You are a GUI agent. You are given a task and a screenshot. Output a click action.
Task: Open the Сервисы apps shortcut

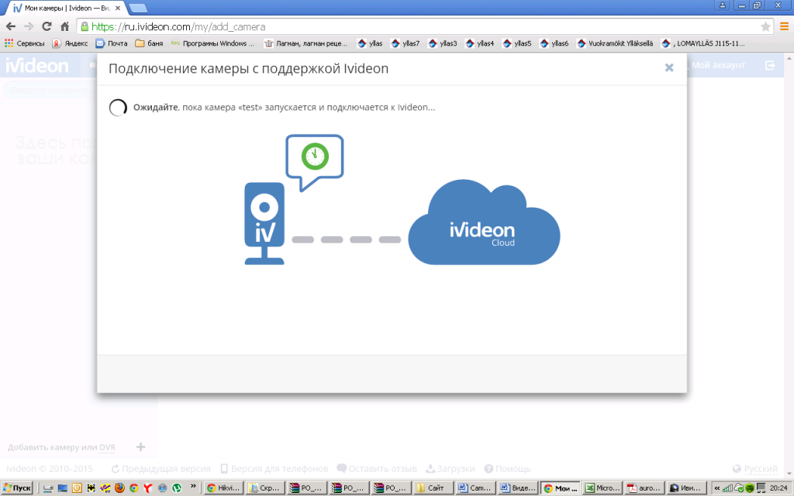coord(25,43)
